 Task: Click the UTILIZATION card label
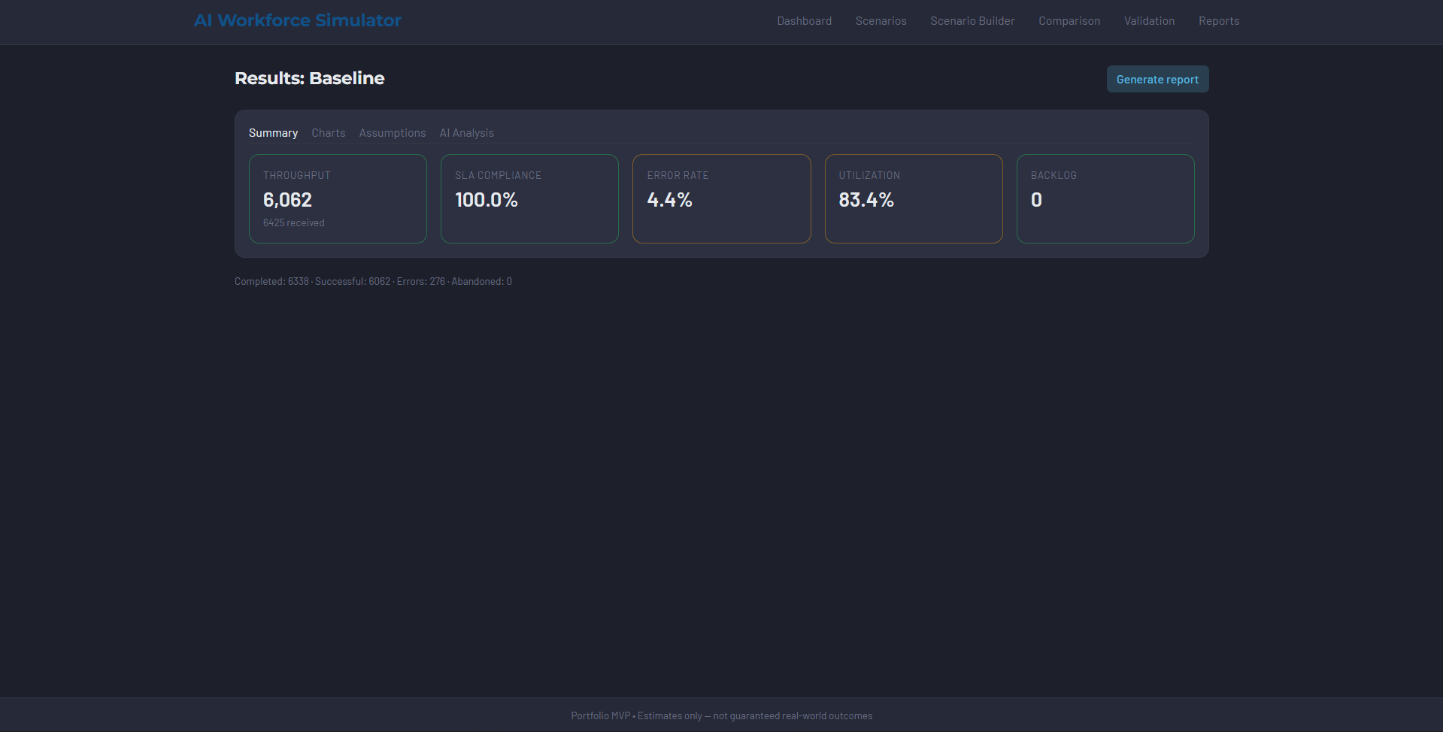click(869, 175)
